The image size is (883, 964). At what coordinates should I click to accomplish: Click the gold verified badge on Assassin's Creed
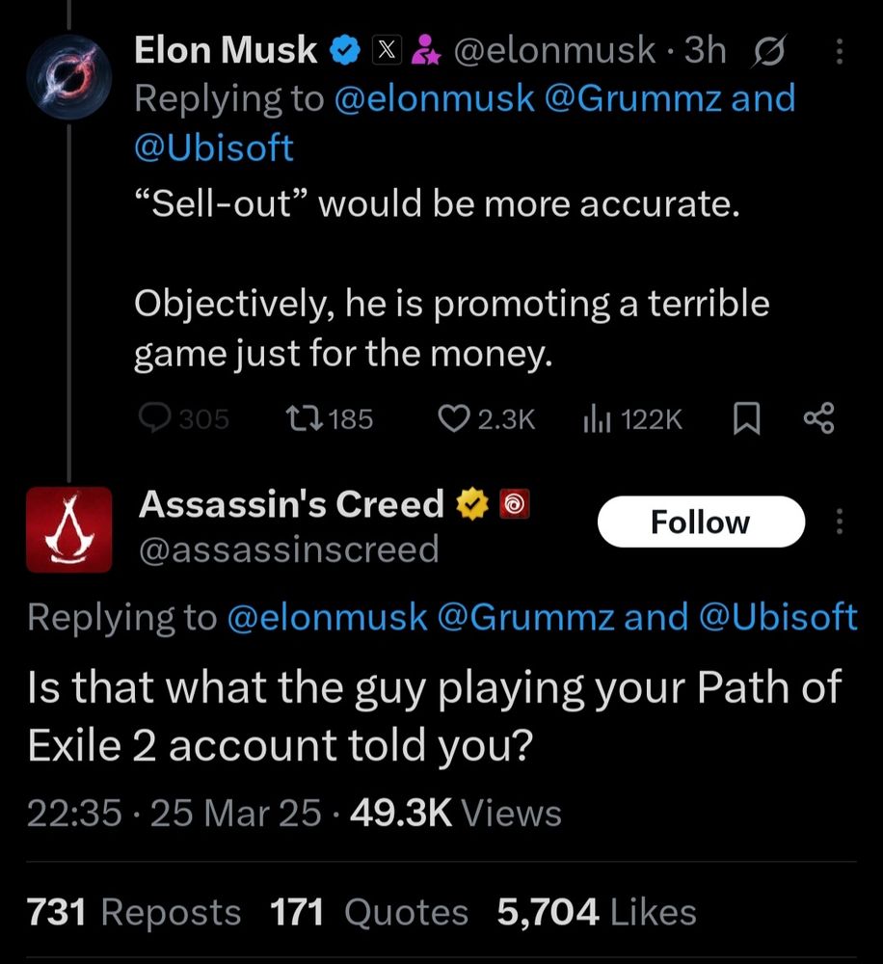(x=472, y=504)
